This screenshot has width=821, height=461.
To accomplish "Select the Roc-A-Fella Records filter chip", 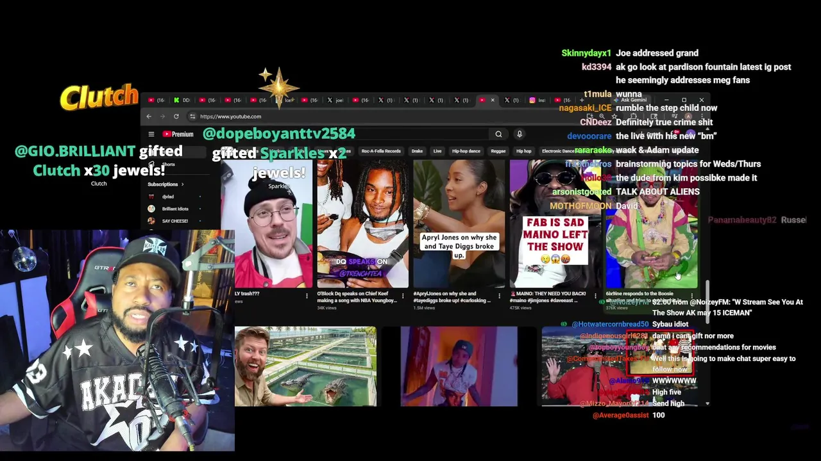I will coord(381,151).
